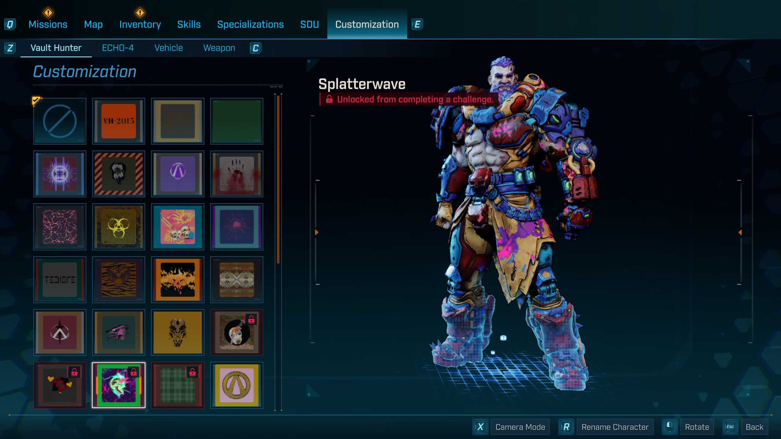Choose the yellow biohazard symbol skin
Screen dimensions: 781x439
tap(119, 227)
